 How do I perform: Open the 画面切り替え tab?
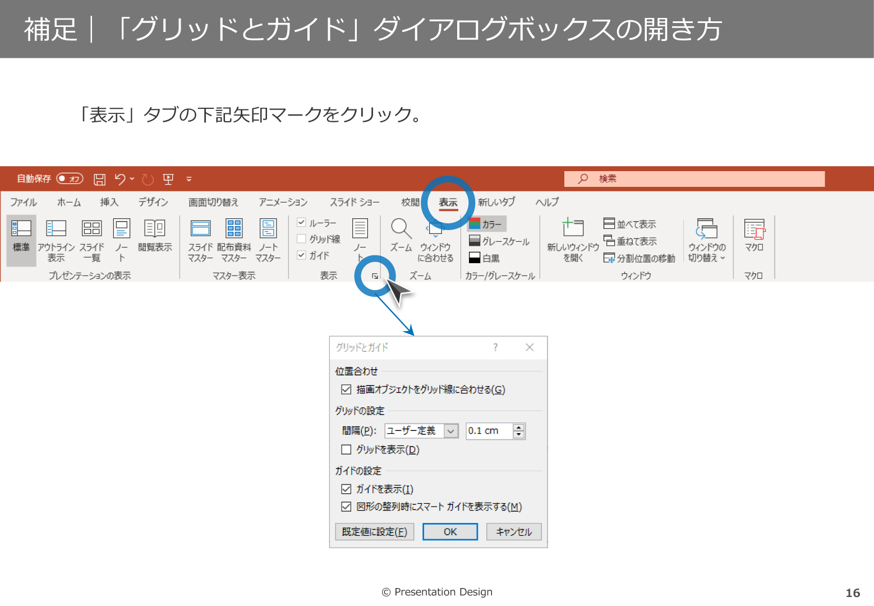click(213, 202)
